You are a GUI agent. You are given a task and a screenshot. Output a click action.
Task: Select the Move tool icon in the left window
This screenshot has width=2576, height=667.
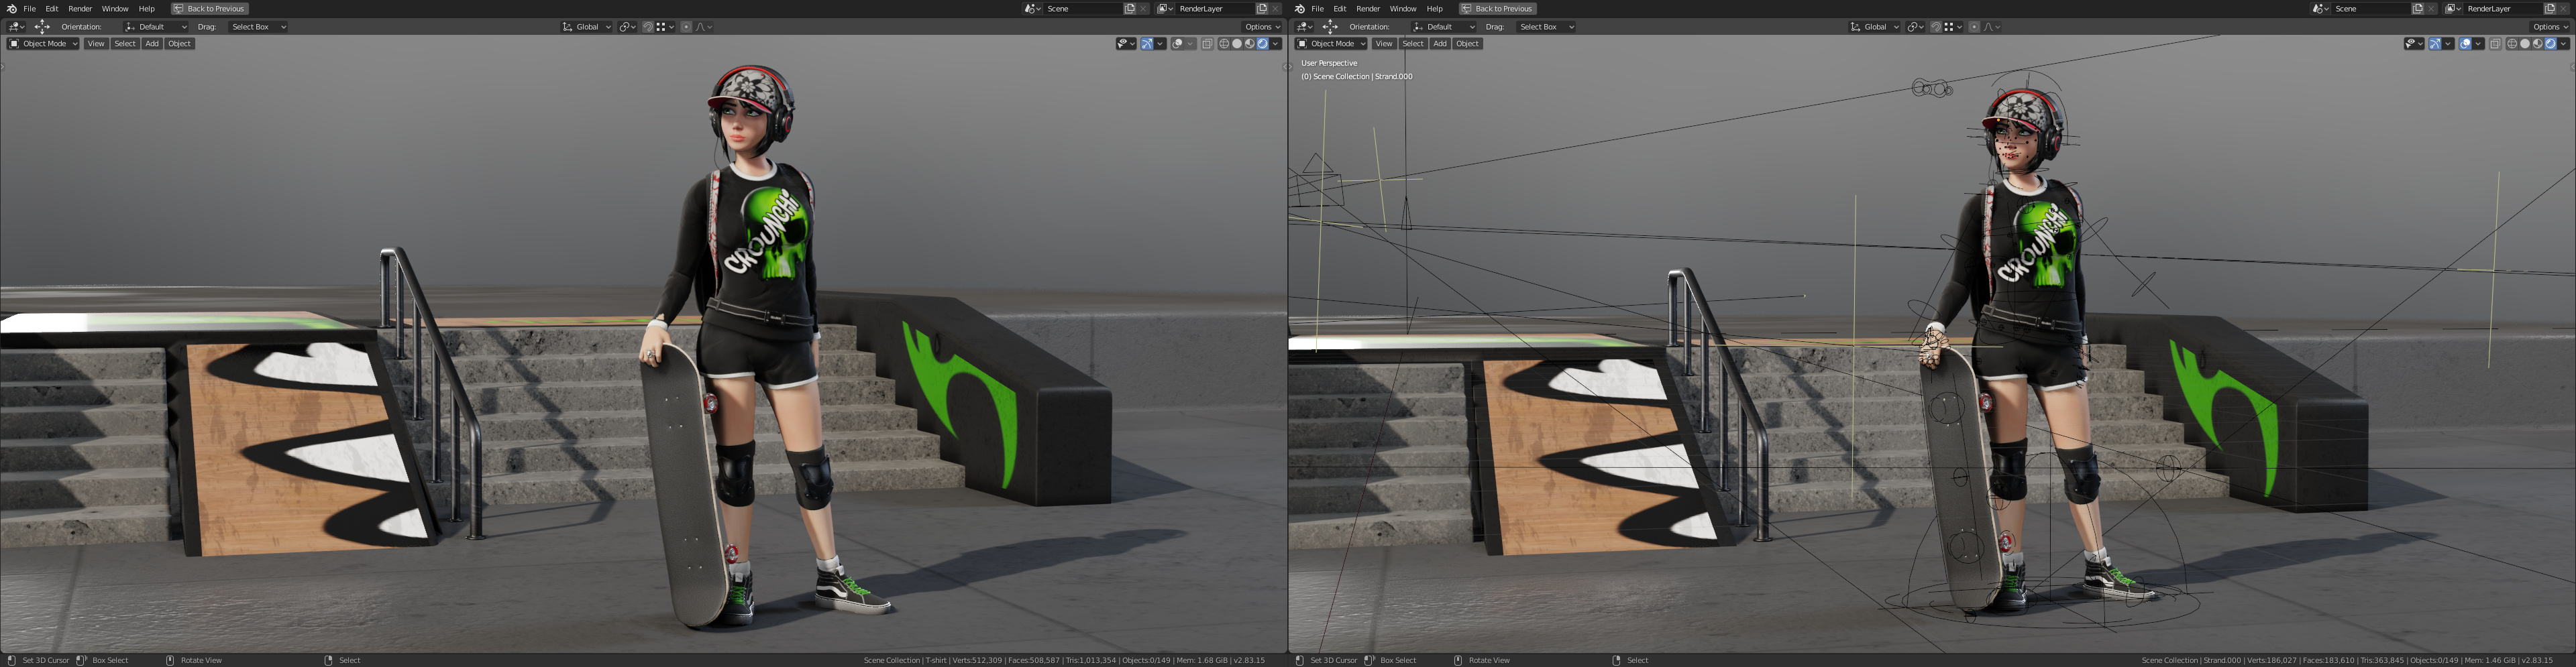(x=42, y=27)
